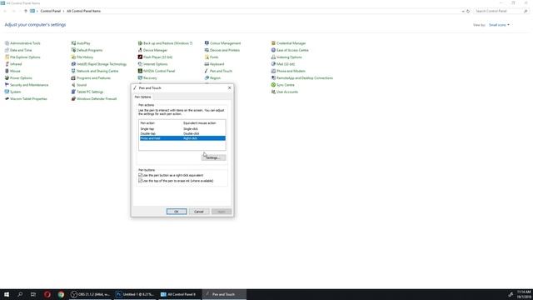Open Date and Time item icon
The width and height of the screenshot is (533, 300).
pos(7,50)
